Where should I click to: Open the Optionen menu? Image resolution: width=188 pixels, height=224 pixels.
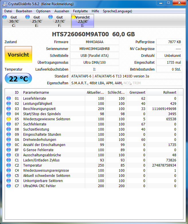[x=43, y=11]
